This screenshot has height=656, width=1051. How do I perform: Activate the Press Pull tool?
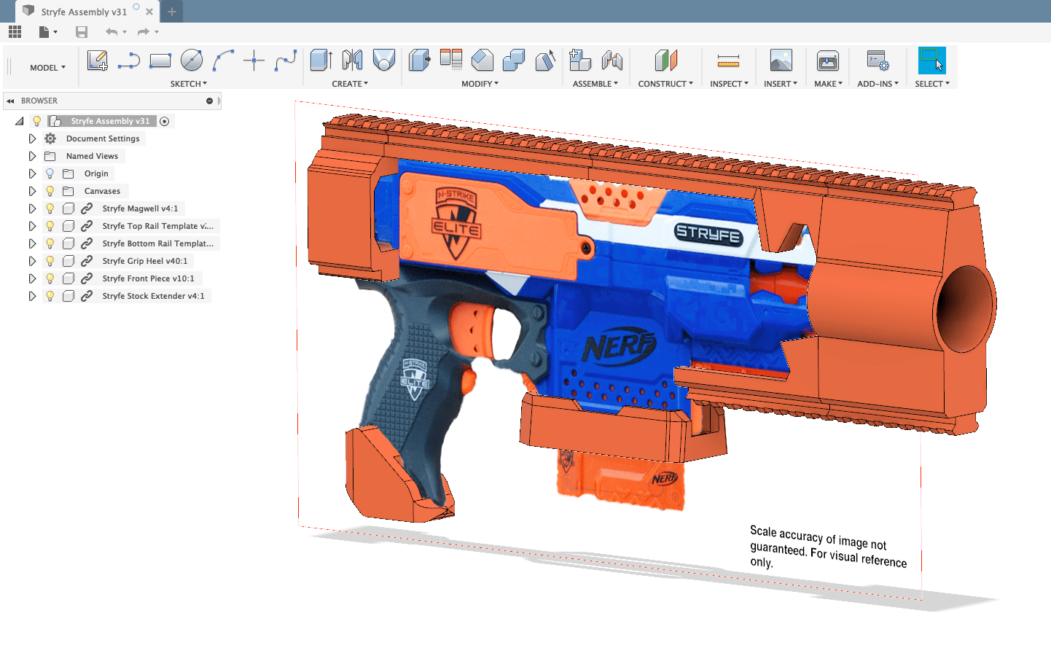pos(419,60)
